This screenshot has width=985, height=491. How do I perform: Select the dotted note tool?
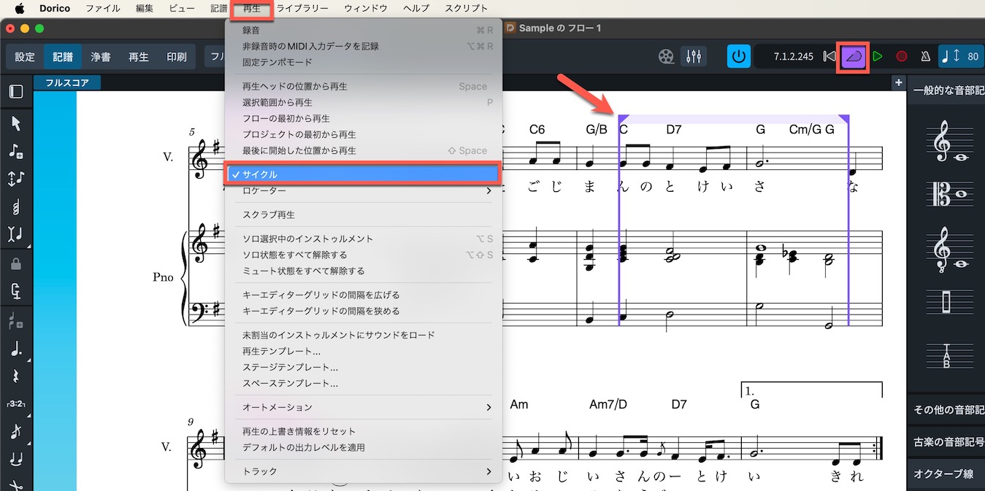coord(16,348)
